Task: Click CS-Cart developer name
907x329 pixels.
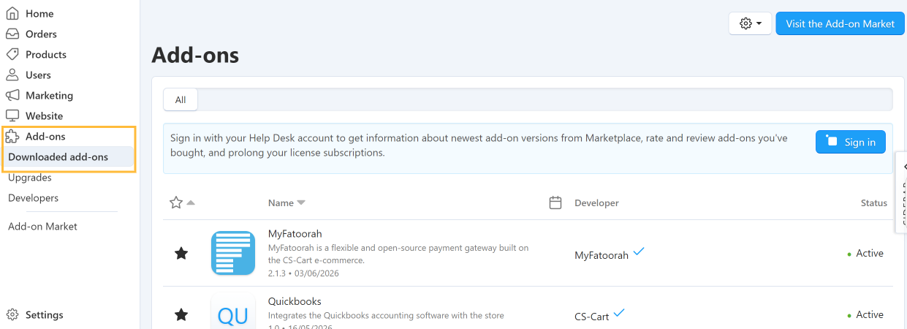Action: 592,317
